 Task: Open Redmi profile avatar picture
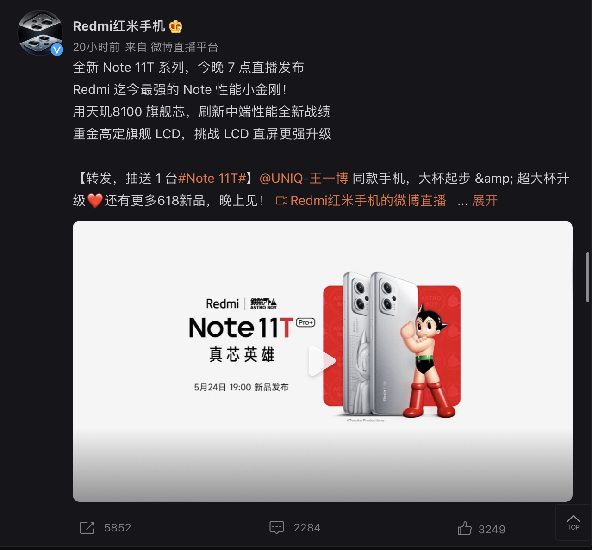click(40, 33)
